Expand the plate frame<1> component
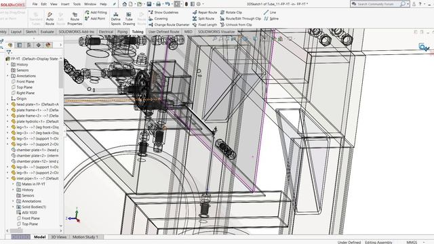Viewport: 434px width, 244px height. click(x=7, y=110)
